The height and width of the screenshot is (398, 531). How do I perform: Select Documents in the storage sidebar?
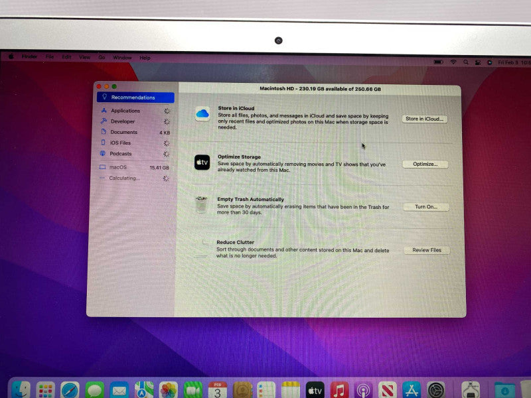[135, 132]
